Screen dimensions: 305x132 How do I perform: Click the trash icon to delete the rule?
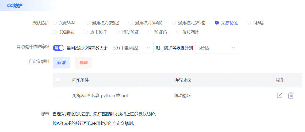[x=291, y=95]
